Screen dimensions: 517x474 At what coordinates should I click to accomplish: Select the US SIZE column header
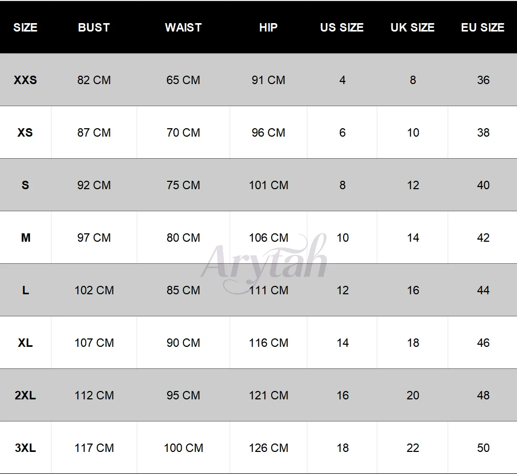click(x=342, y=28)
